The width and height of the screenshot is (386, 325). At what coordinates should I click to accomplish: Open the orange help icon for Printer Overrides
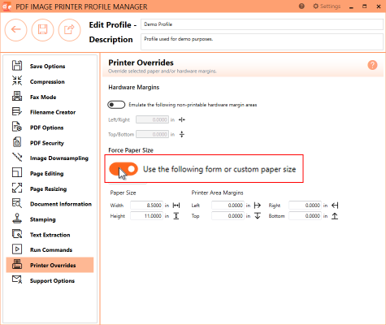tap(372, 65)
